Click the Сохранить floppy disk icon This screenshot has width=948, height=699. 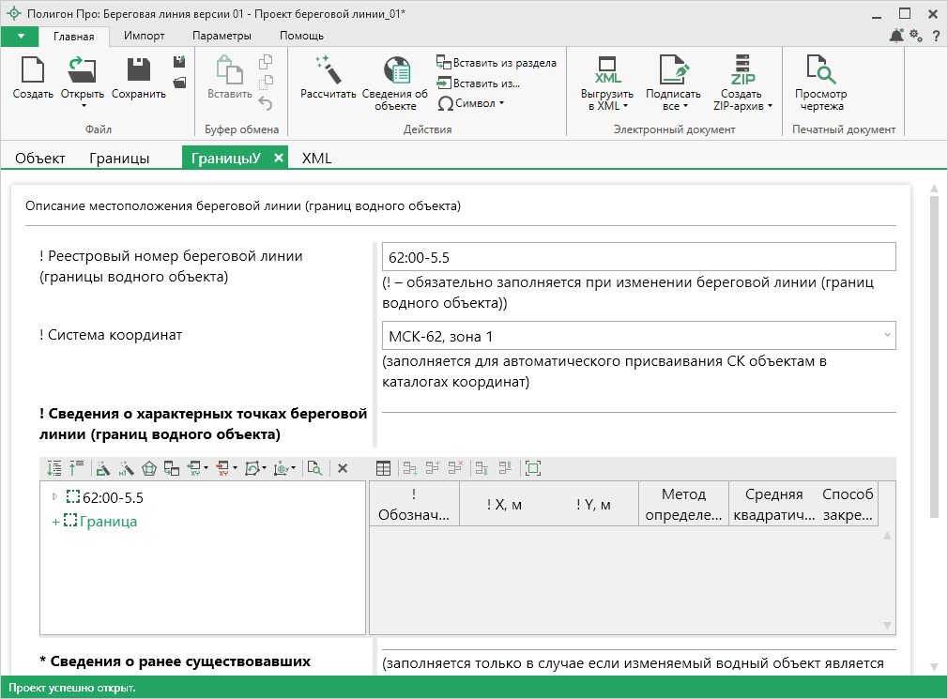coord(138,70)
